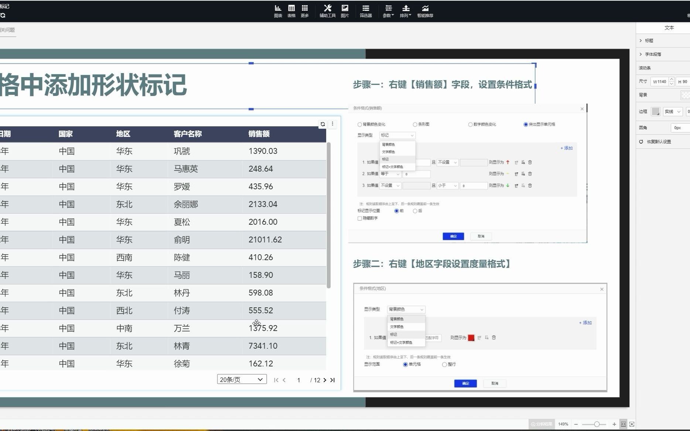The height and width of the screenshot is (431, 690).
Task: Open the table widget three-dot menu
Action: (332, 124)
